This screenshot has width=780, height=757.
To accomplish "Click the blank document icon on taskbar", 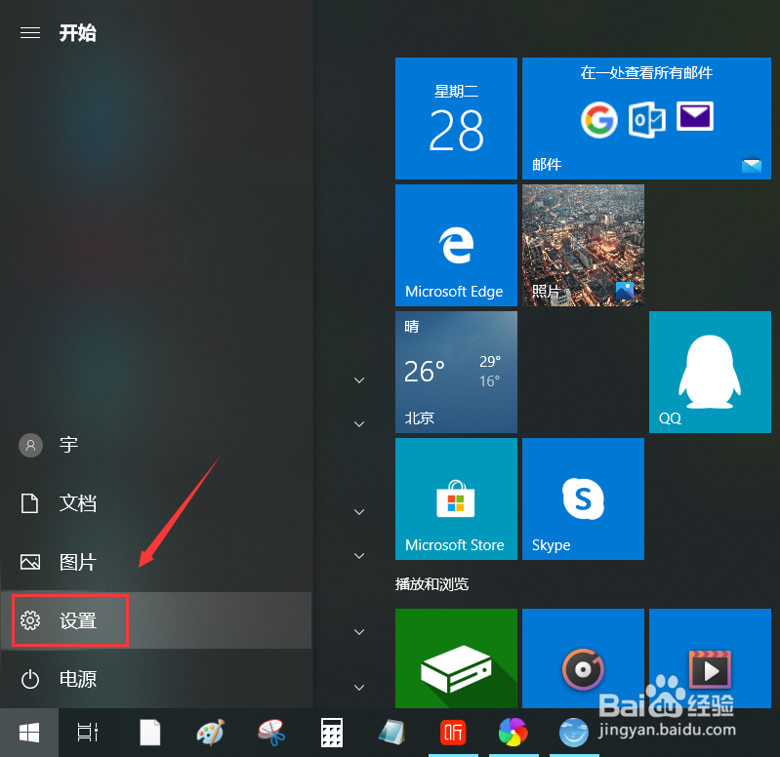I will point(149,733).
